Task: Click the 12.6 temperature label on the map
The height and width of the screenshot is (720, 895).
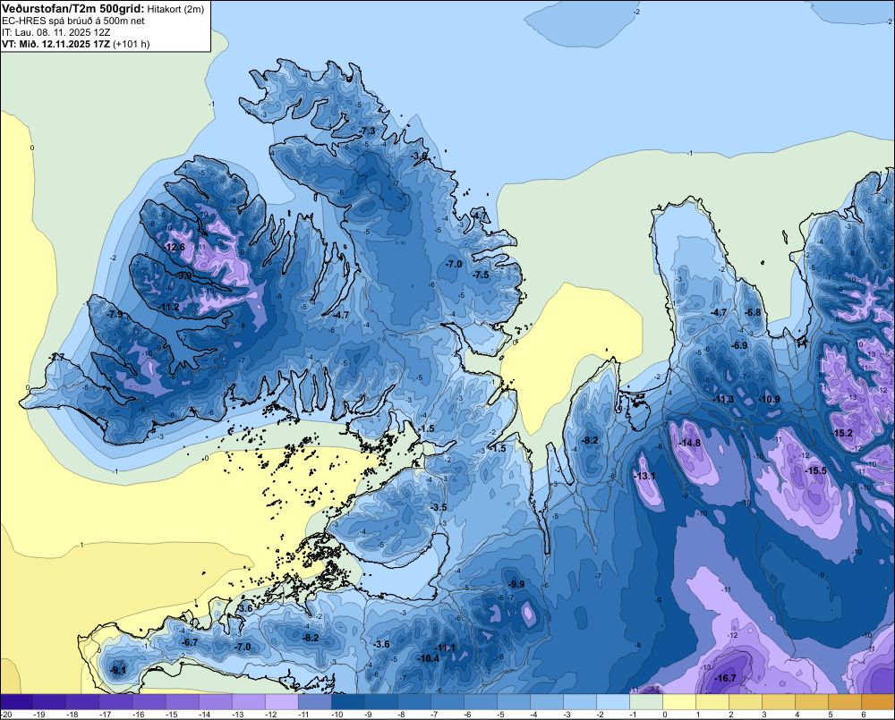Action: 175,247
